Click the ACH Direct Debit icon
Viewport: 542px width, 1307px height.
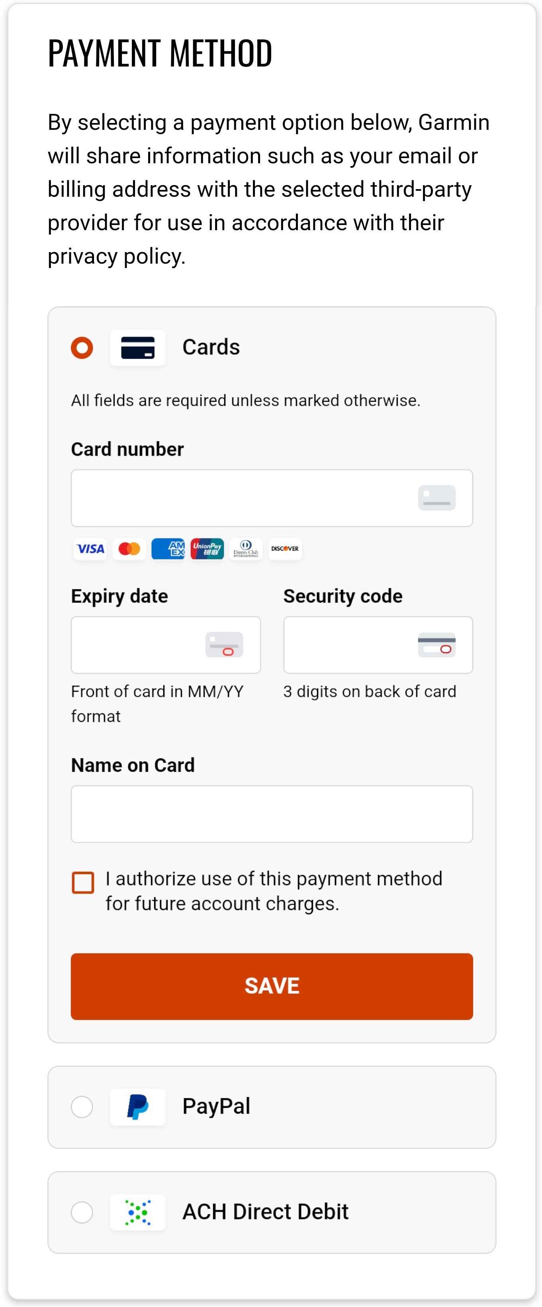pyautogui.click(x=137, y=1212)
